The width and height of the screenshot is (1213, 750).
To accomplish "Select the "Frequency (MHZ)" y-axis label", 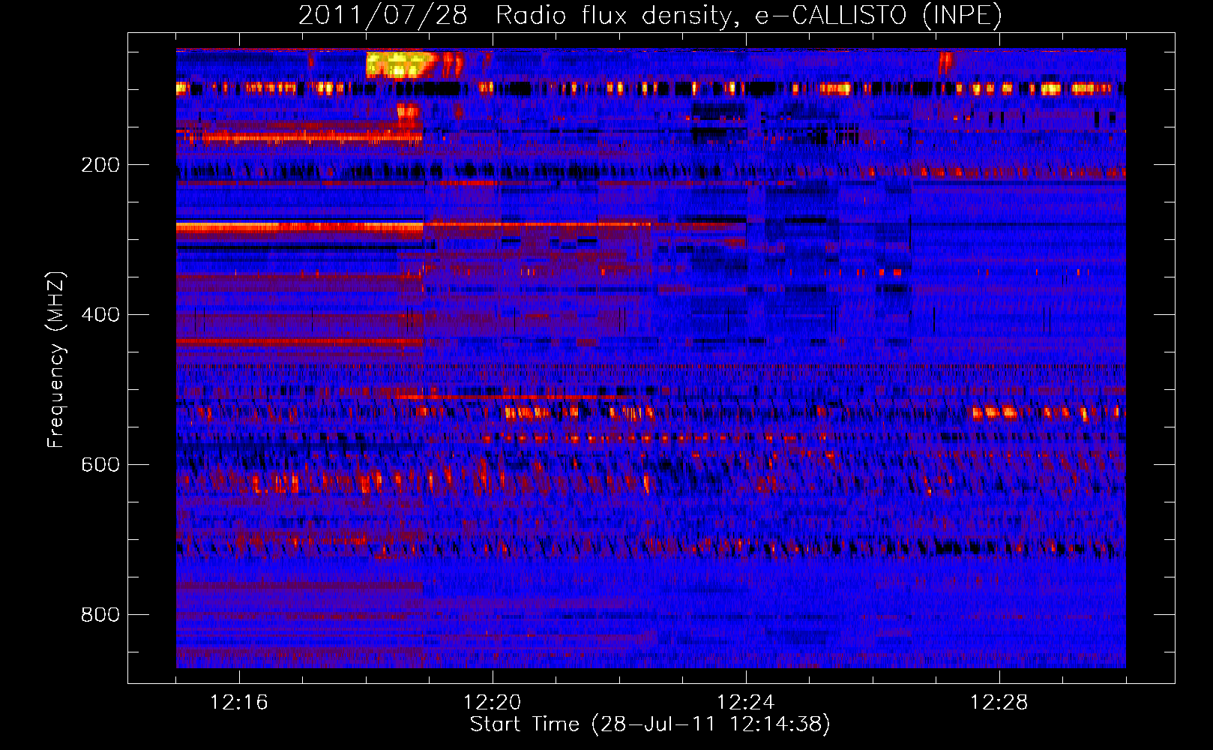I will click(56, 360).
